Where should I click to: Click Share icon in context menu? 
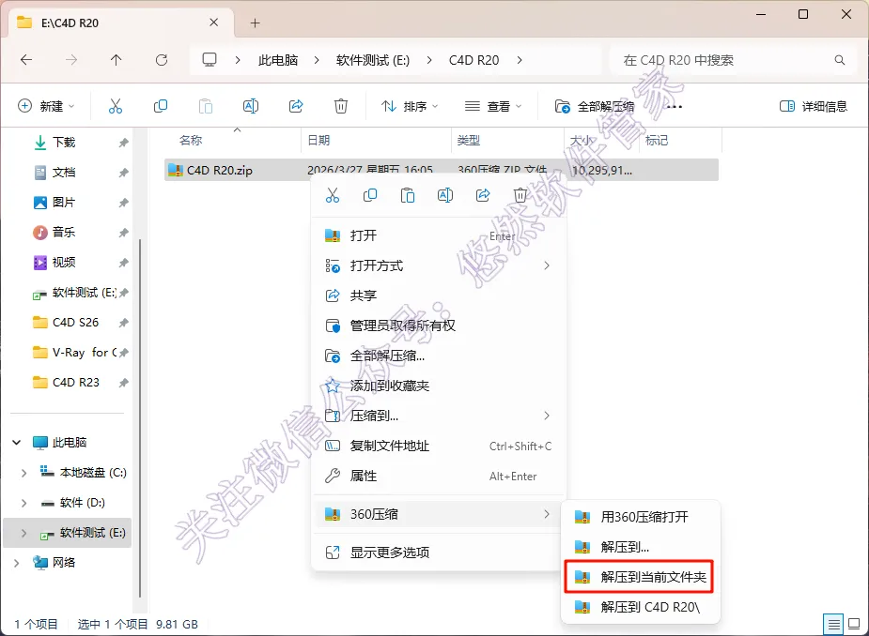point(483,195)
